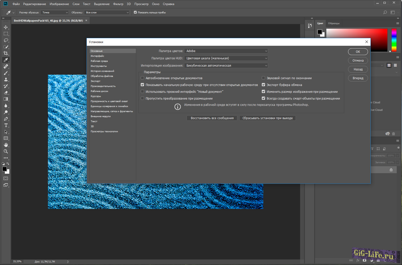The image size is (402, 265).
Task: Open the Фильтр menu
Action: tap(118, 4)
